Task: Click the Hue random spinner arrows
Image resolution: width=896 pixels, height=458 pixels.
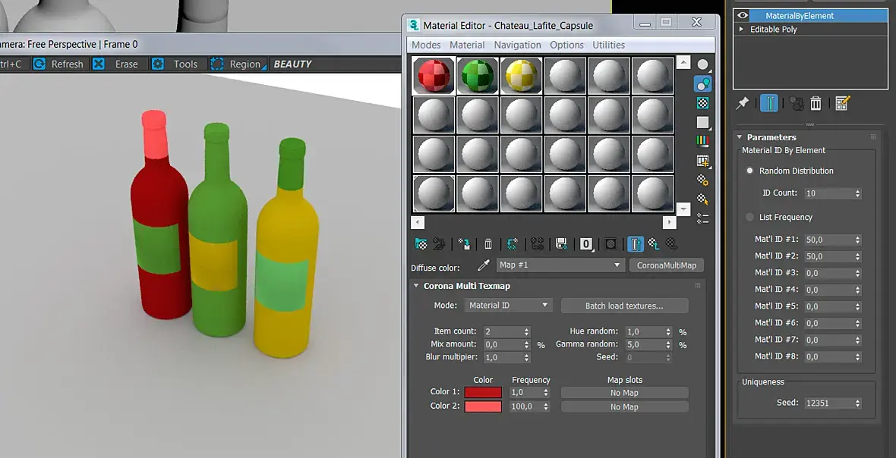Action: coord(667,331)
